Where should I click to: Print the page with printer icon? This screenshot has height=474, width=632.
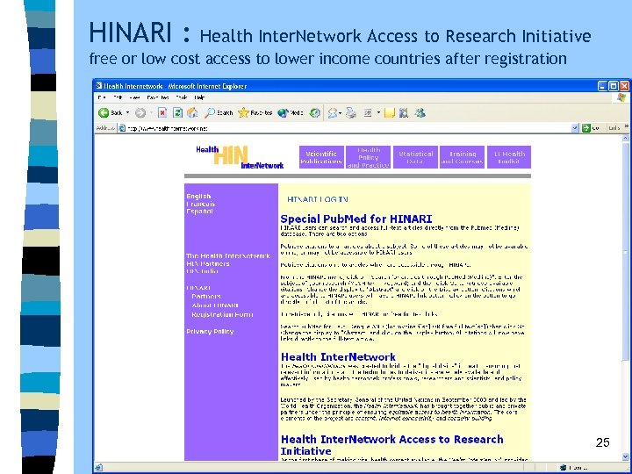pos(351,113)
